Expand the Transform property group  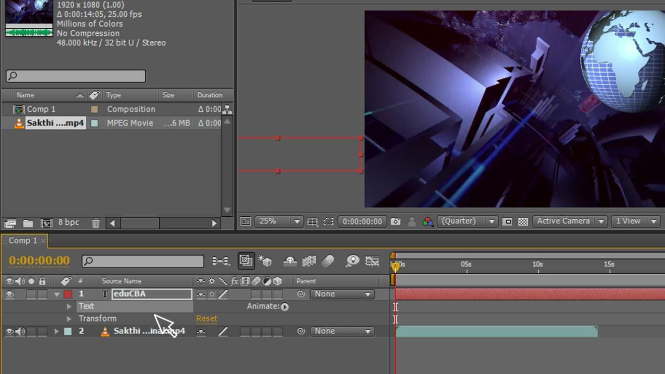[69, 319]
